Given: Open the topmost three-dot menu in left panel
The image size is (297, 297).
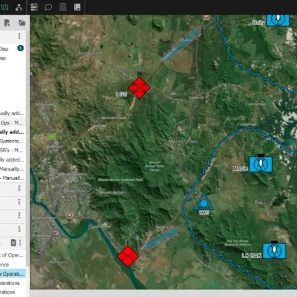Looking at the screenshot, I should point(19,36).
